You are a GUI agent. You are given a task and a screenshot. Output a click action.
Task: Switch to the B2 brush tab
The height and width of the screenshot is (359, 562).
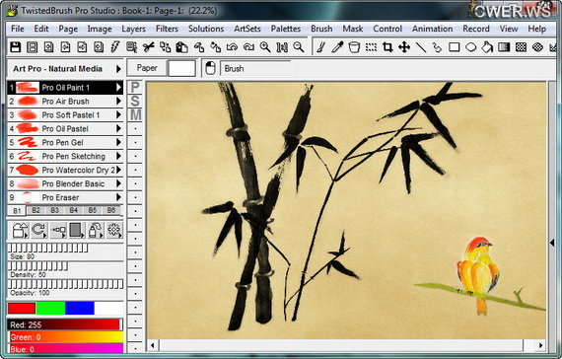(35, 210)
